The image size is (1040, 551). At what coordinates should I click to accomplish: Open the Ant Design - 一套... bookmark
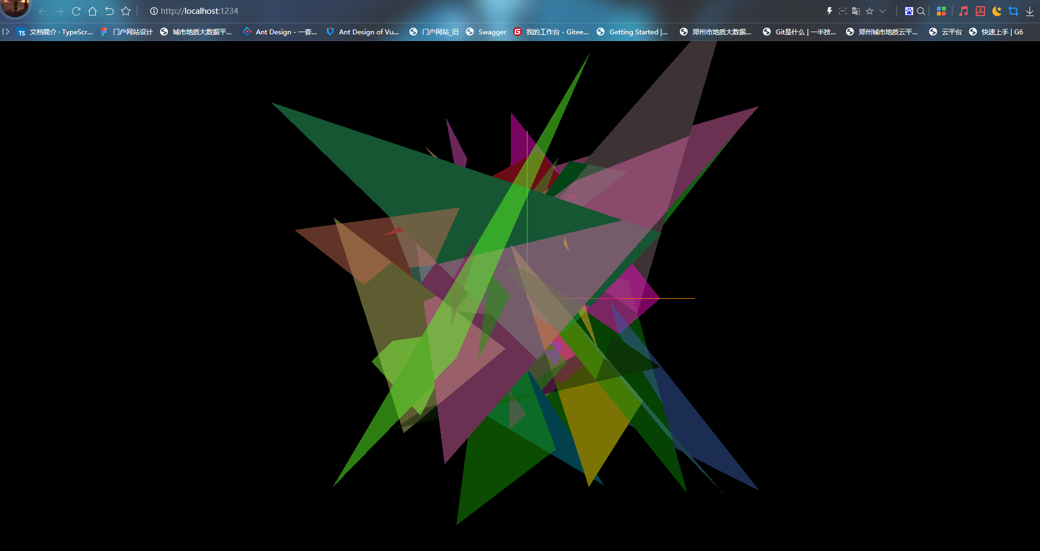coord(280,32)
